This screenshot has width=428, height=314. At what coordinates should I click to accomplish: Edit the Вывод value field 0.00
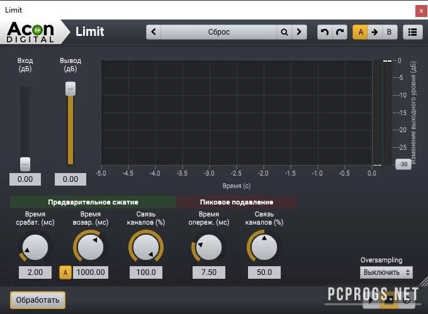click(x=70, y=179)
